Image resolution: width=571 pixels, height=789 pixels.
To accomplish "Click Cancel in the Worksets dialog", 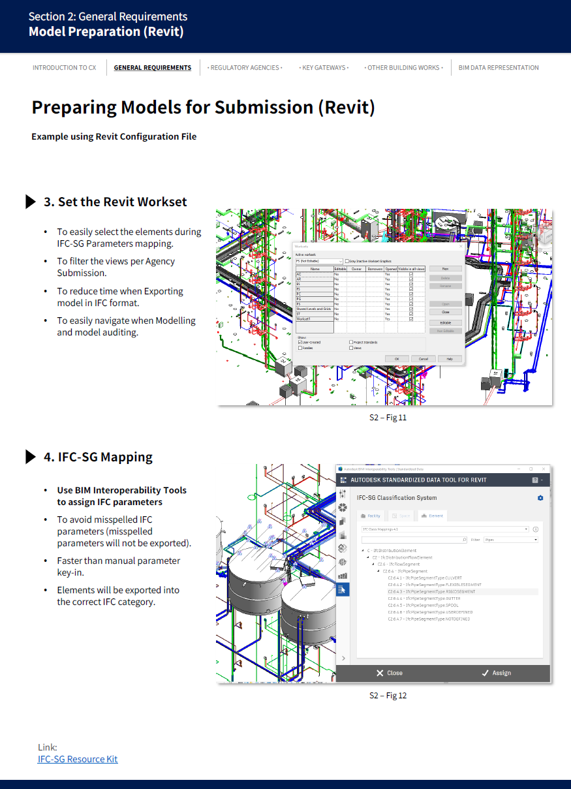I will coord(424,359).
